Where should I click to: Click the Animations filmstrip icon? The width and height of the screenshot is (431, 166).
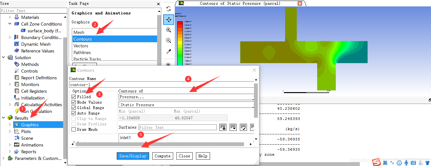click(x=17, y=145)
